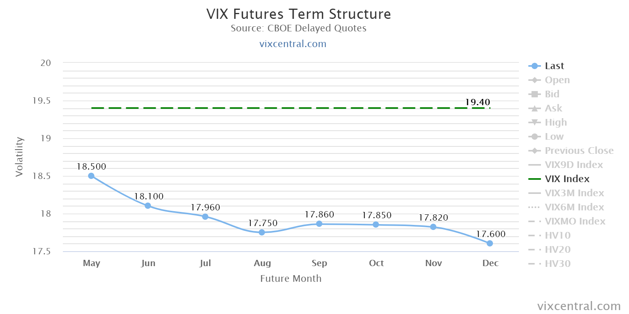Screen dimensions: 629x314
Task: Toggle the HV20 legend entry
Action: [557, 250]
